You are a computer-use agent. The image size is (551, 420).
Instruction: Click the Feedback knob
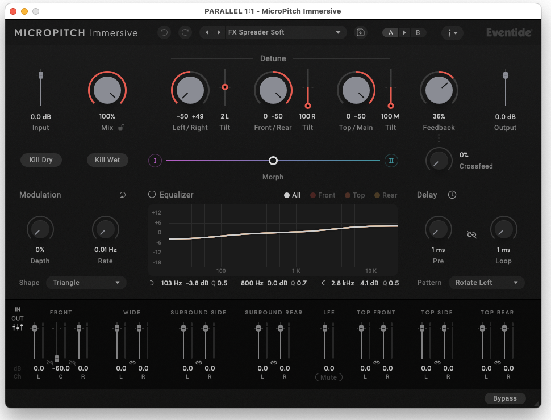click(x=439, y=90)
